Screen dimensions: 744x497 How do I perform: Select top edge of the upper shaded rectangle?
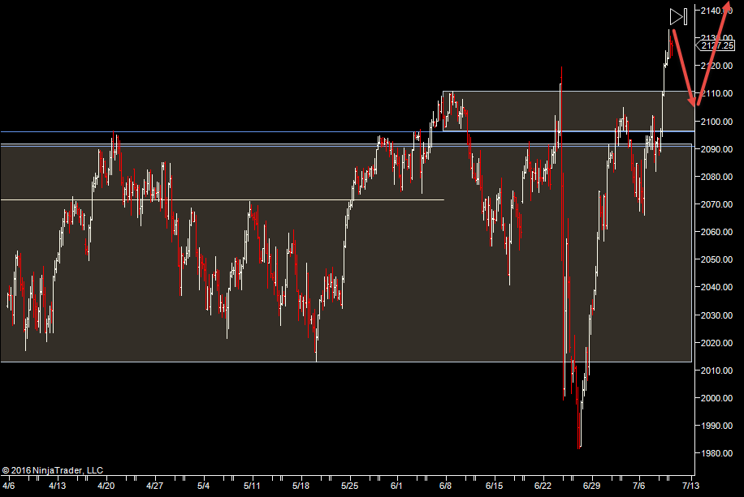point(569,92)
